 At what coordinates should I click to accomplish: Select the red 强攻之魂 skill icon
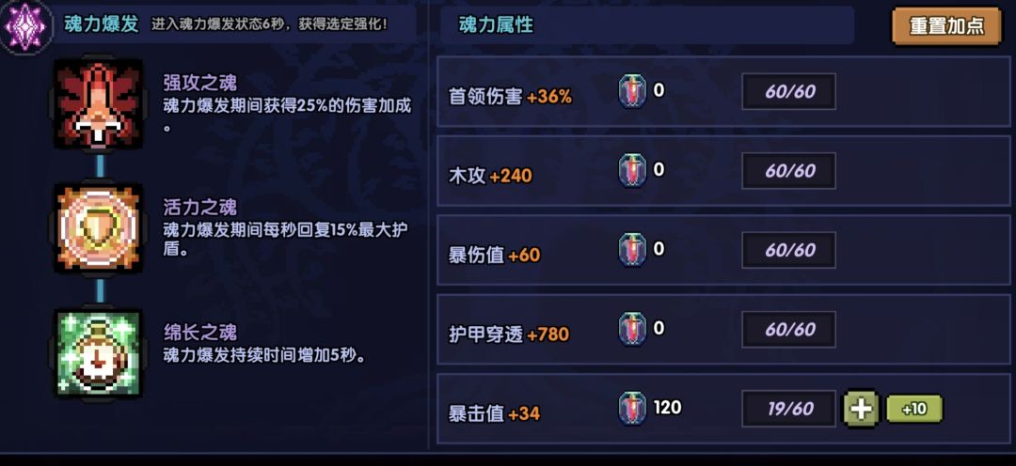point(98,104)
